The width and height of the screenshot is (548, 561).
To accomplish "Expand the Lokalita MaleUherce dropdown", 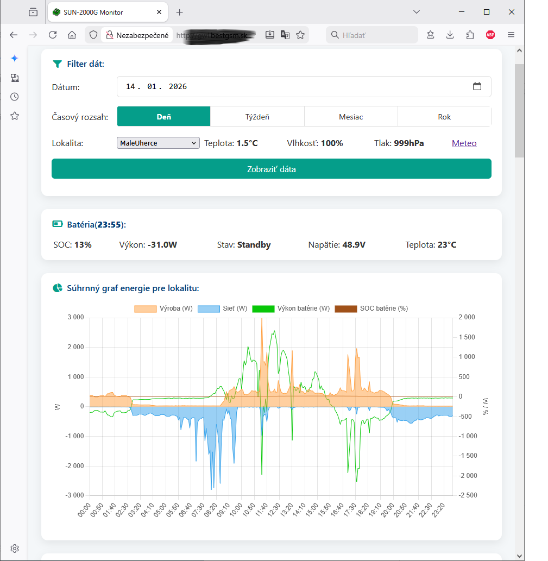I will (x=158, y=143).
